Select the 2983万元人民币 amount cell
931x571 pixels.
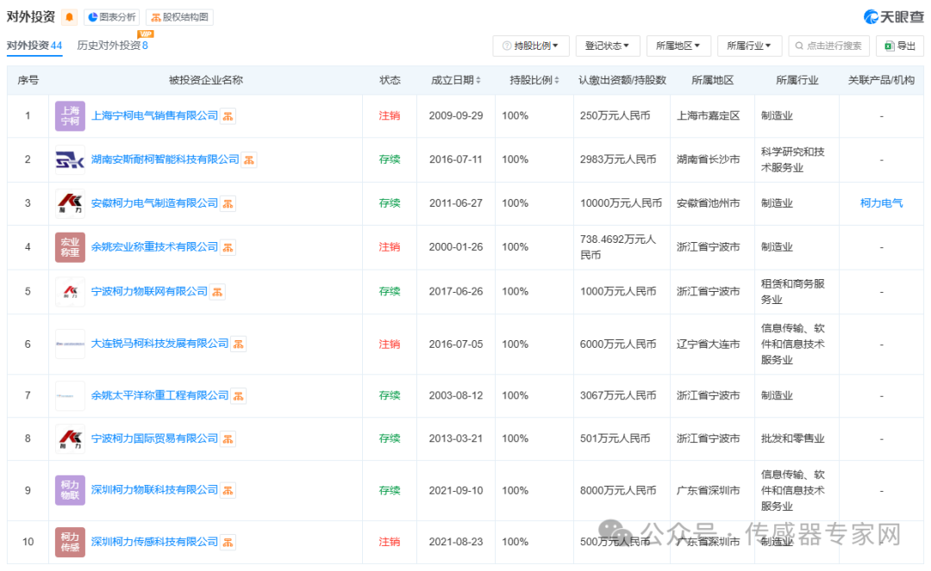(618, 159)
